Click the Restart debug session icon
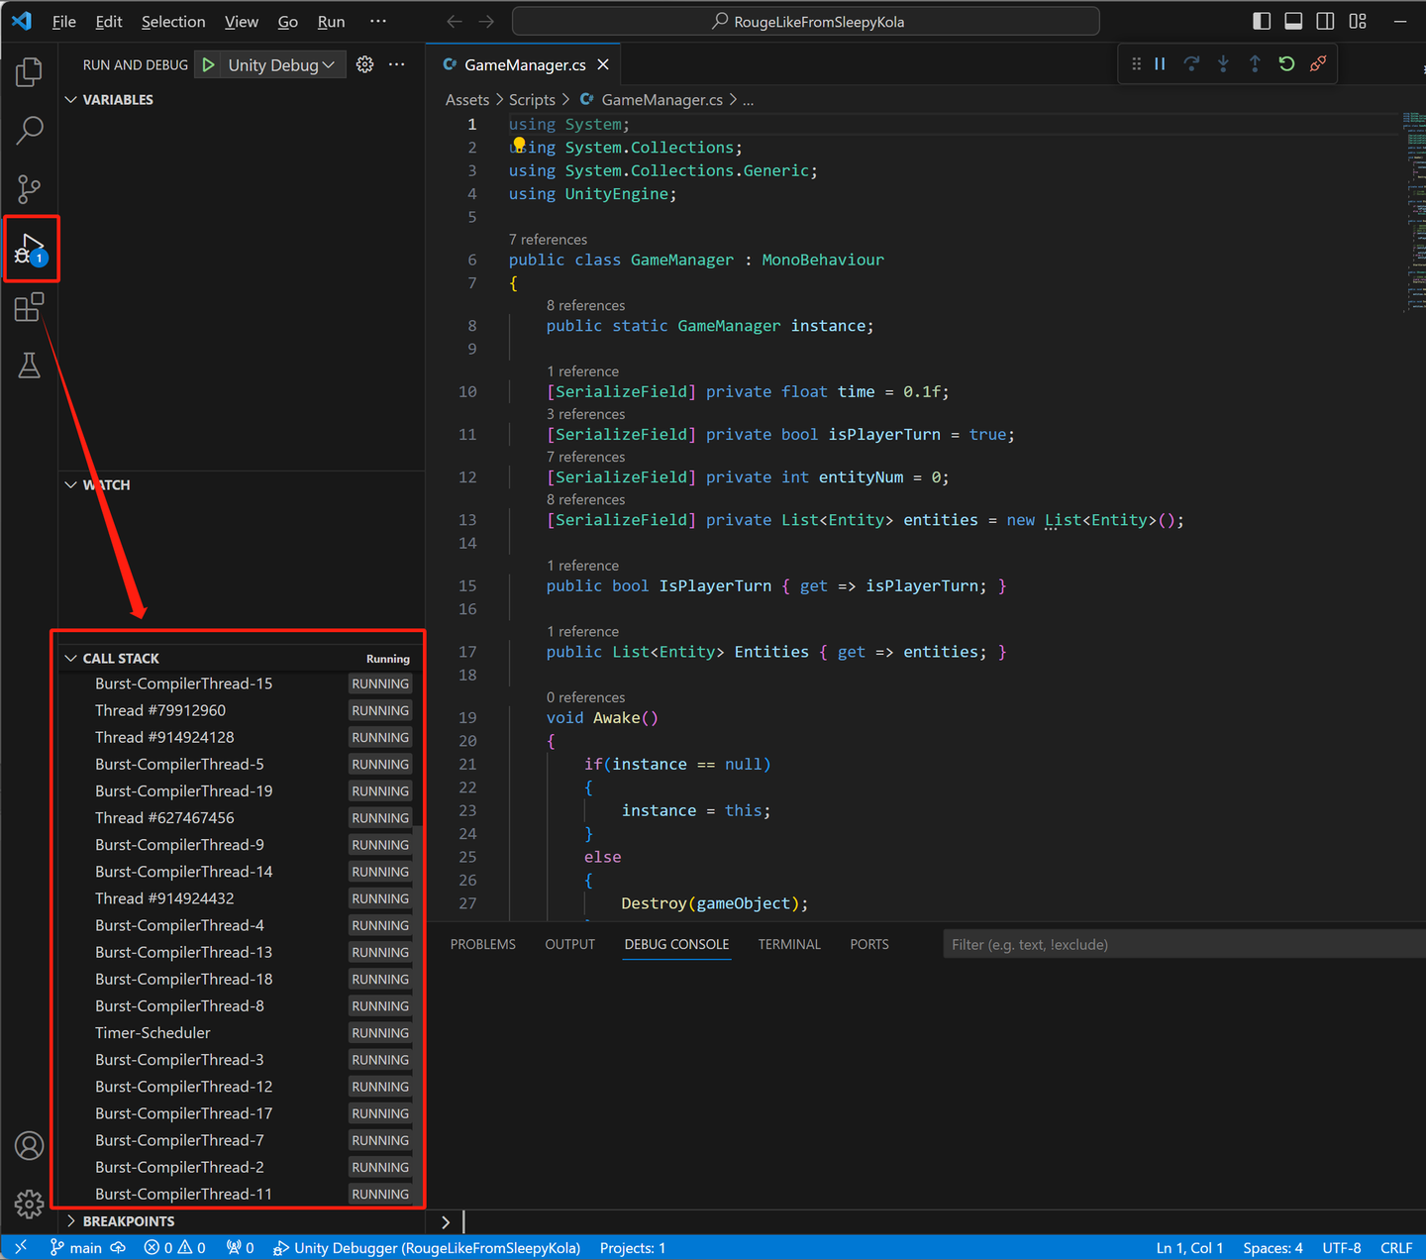1426x1260 pixels. (x=1286, y=62)
